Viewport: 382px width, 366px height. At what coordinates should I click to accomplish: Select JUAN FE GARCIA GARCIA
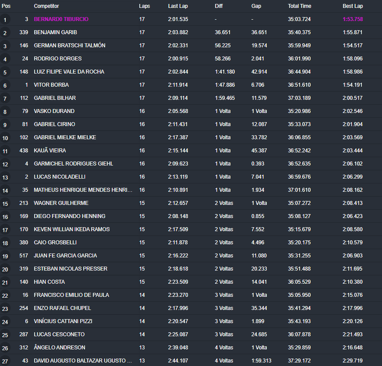65,256
